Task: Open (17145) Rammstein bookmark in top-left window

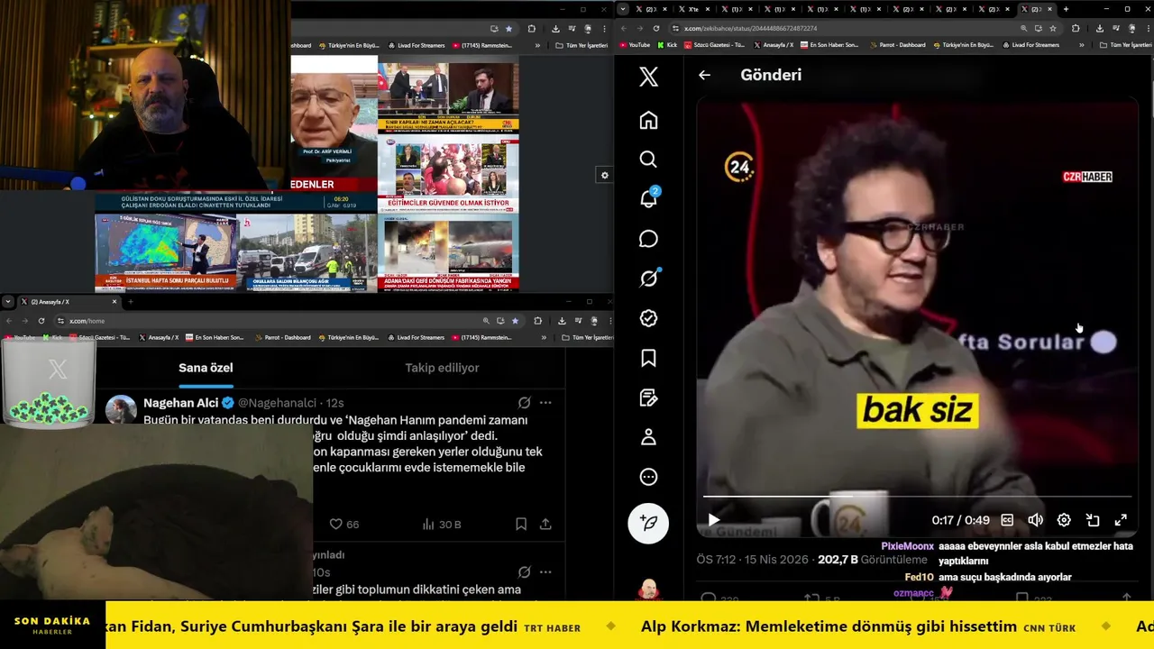Action: [x=481, y=45]
